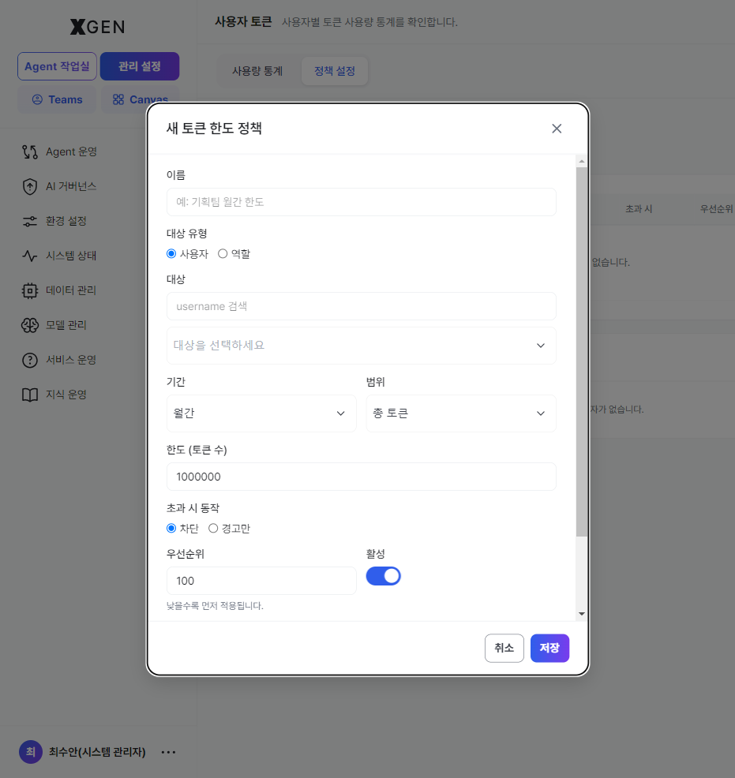This screenshot has width=735, height=778.
Task: Click the 모델 관리 brain icon
Action: pos(30,326)
